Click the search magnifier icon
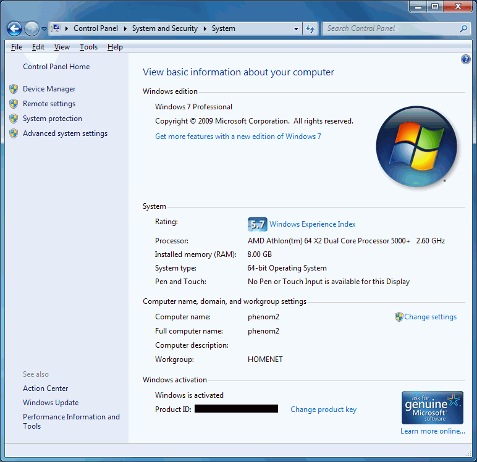The width and height of the screenshot is (477, 462). [x=463, y=28]
